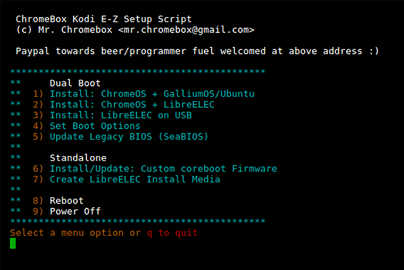Image resolution: width=404 pixels, height=270 pixels.
Task: Click the orange number '9)' option marker
Action: (38, 211)
